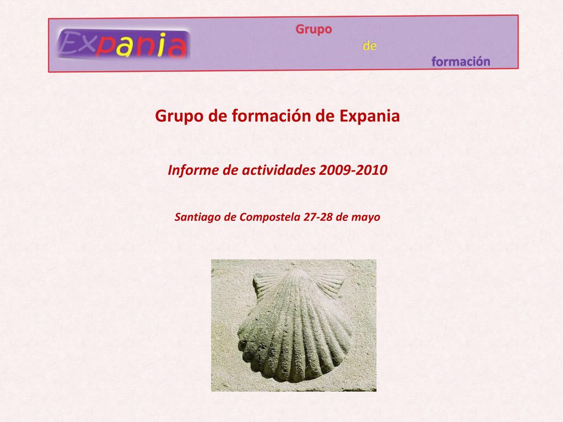Click the line 'Santiago de Compostela 27-28 de mayo'
The image size is (563, 422).
(x=277, y=216)
